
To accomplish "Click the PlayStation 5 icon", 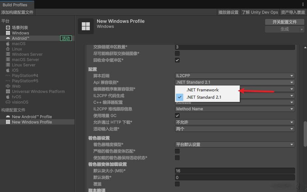I will point(8,81).
